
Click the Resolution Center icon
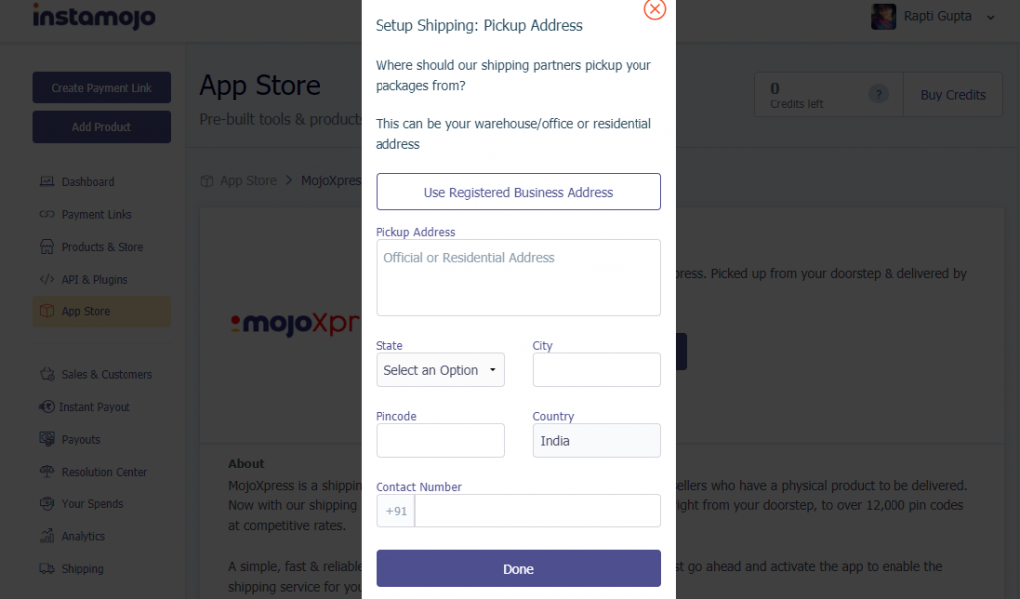coord(46,472)
